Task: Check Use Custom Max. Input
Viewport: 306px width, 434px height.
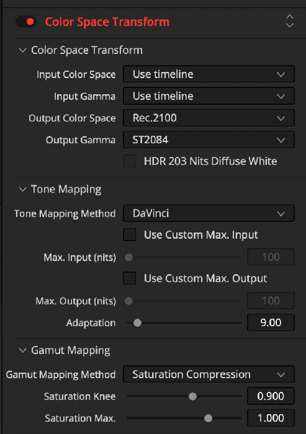Action: 130,235
